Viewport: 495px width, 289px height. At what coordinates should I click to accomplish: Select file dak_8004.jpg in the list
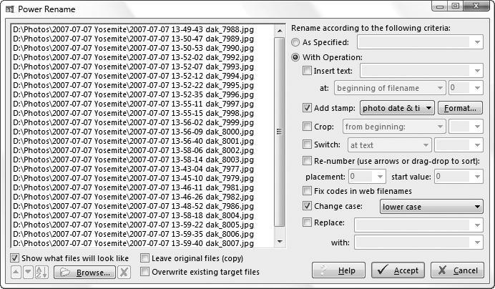point(134,215)
